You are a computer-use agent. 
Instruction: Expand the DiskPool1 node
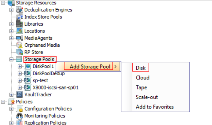[20, 66]
